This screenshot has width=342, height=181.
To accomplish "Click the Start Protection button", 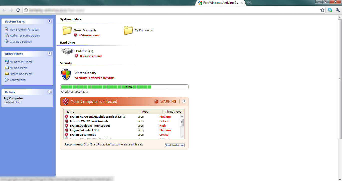I will click(175, 145).
